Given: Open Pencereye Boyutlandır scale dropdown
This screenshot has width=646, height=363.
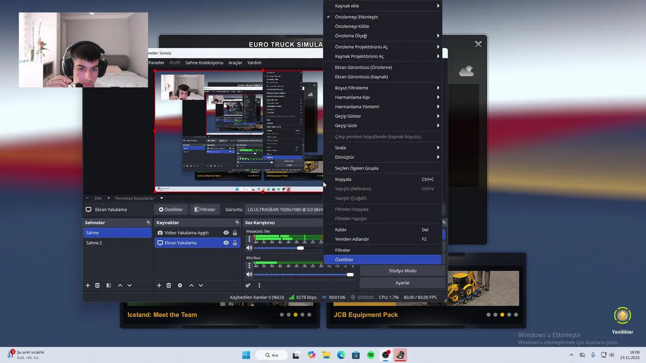Looking at the screenshot, I should tap(139, 198).
